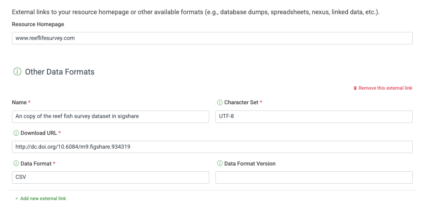430x213 pixels.
Task: Click the Character Set label text
Action: [241, 103]
